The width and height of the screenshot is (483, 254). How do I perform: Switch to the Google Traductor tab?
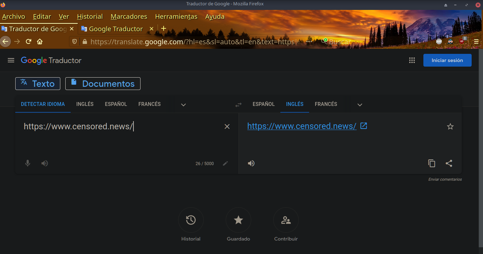(x=116, y=29)
